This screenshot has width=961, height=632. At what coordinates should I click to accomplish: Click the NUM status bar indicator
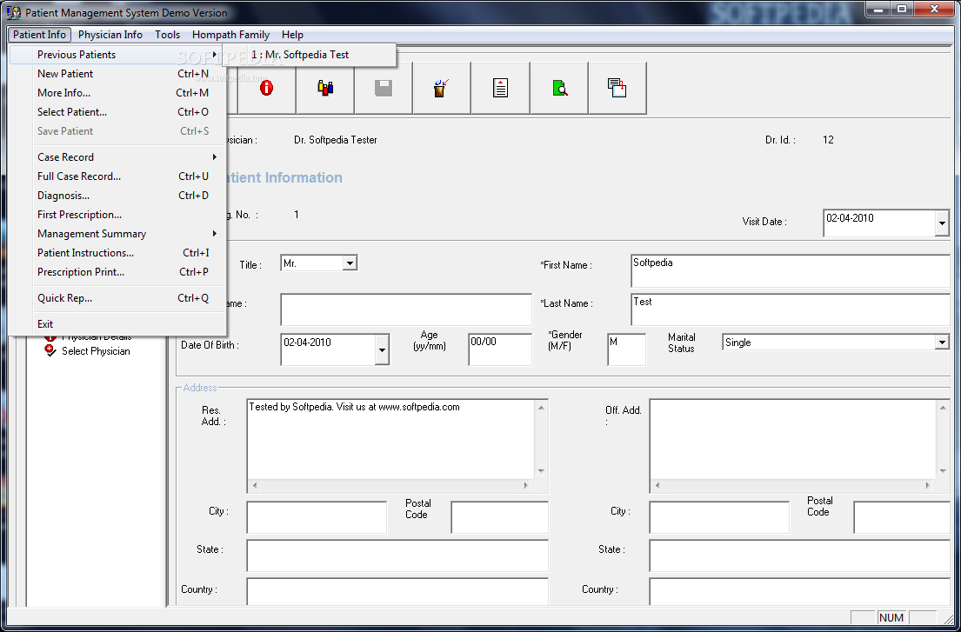click(x=891, y=617)
